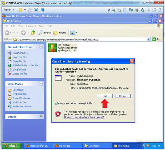The image size is (165, 150).
Task: Click the VMware CD/DVD device icon
Action: (119, 10)
